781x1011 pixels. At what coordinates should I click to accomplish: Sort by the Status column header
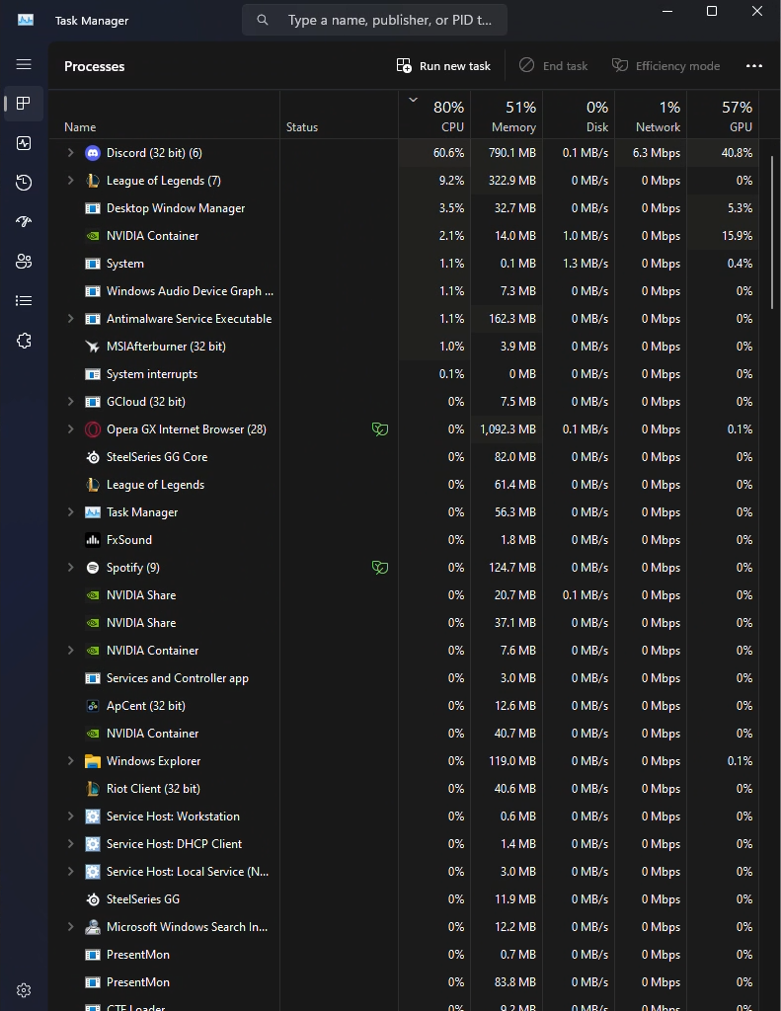[x=340, y=115]
